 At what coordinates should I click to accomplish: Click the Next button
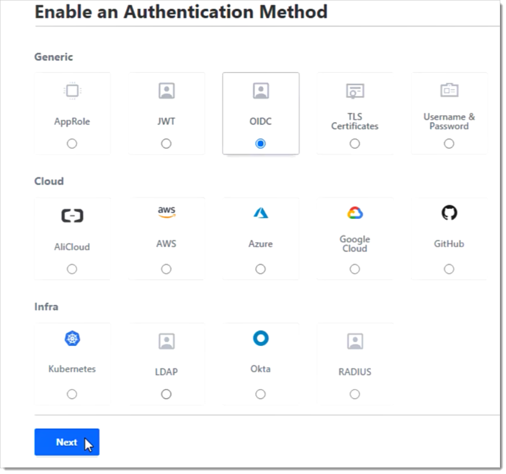click(67, 442)
